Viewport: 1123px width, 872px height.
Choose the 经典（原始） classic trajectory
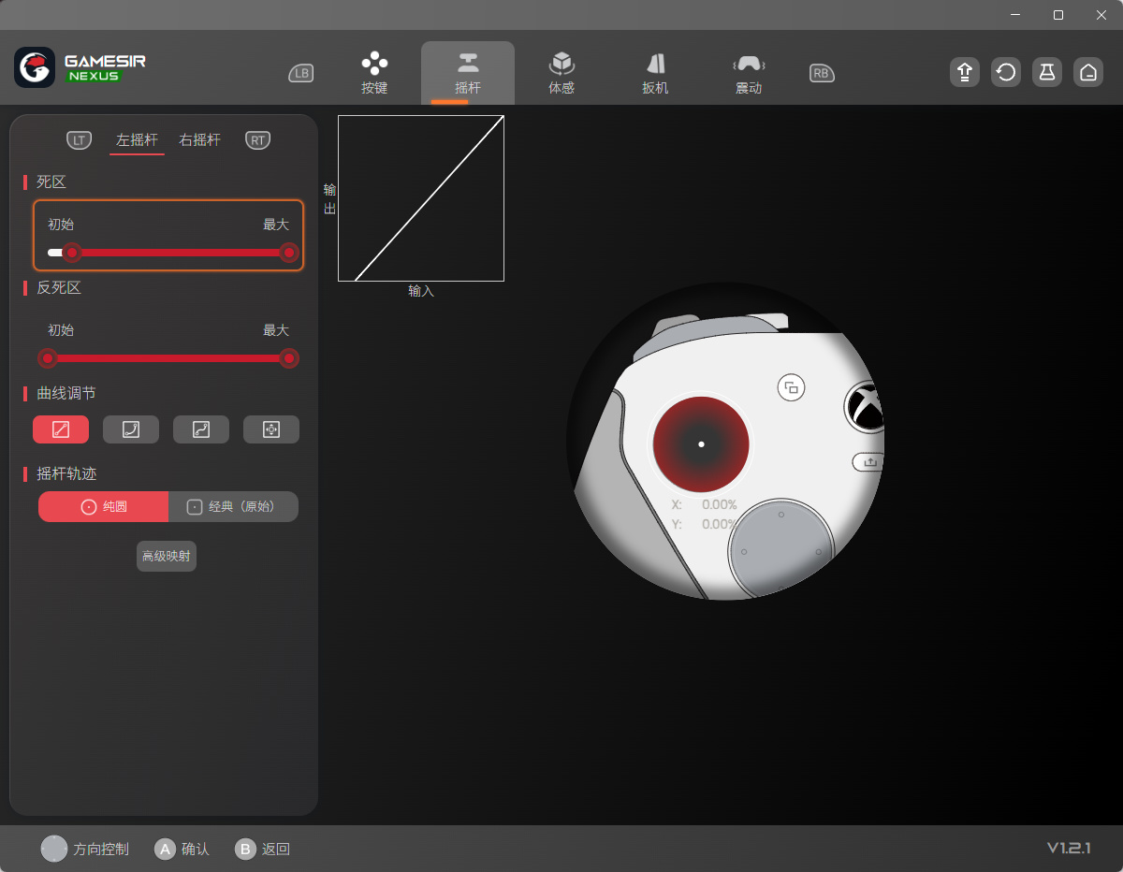click(233, 506)
